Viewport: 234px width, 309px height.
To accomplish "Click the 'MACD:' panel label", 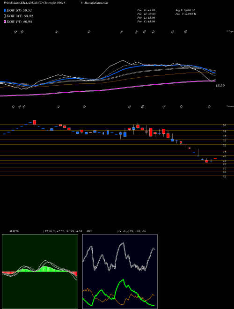I will pos(14,231).
